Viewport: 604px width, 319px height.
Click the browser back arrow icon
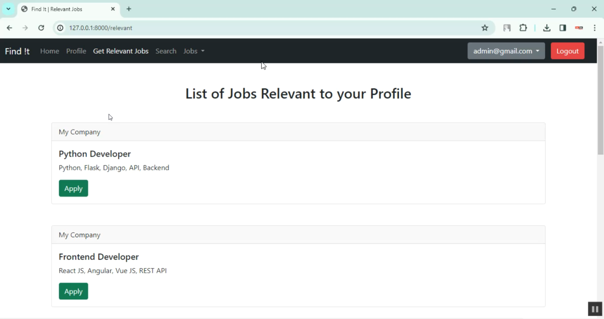pyautogui.click(x=9, y=28)
